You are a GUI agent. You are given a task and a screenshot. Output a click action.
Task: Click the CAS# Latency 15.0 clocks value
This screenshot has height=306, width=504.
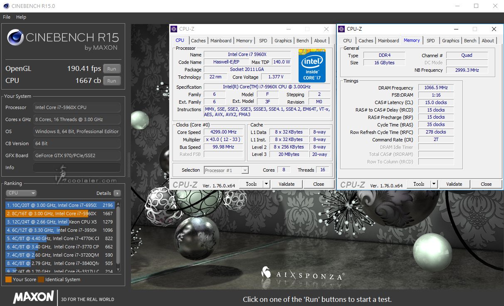[x=436, y=102]
